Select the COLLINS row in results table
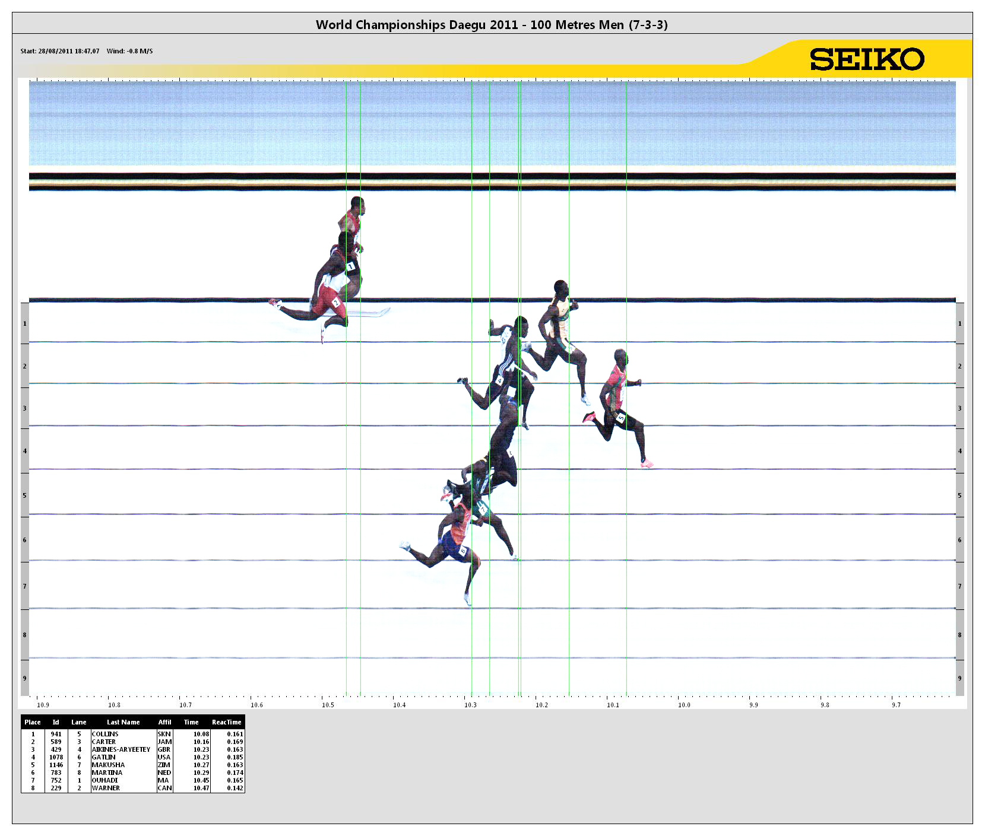The height and width of the screenshot is (836, 985). pos(105,734)
